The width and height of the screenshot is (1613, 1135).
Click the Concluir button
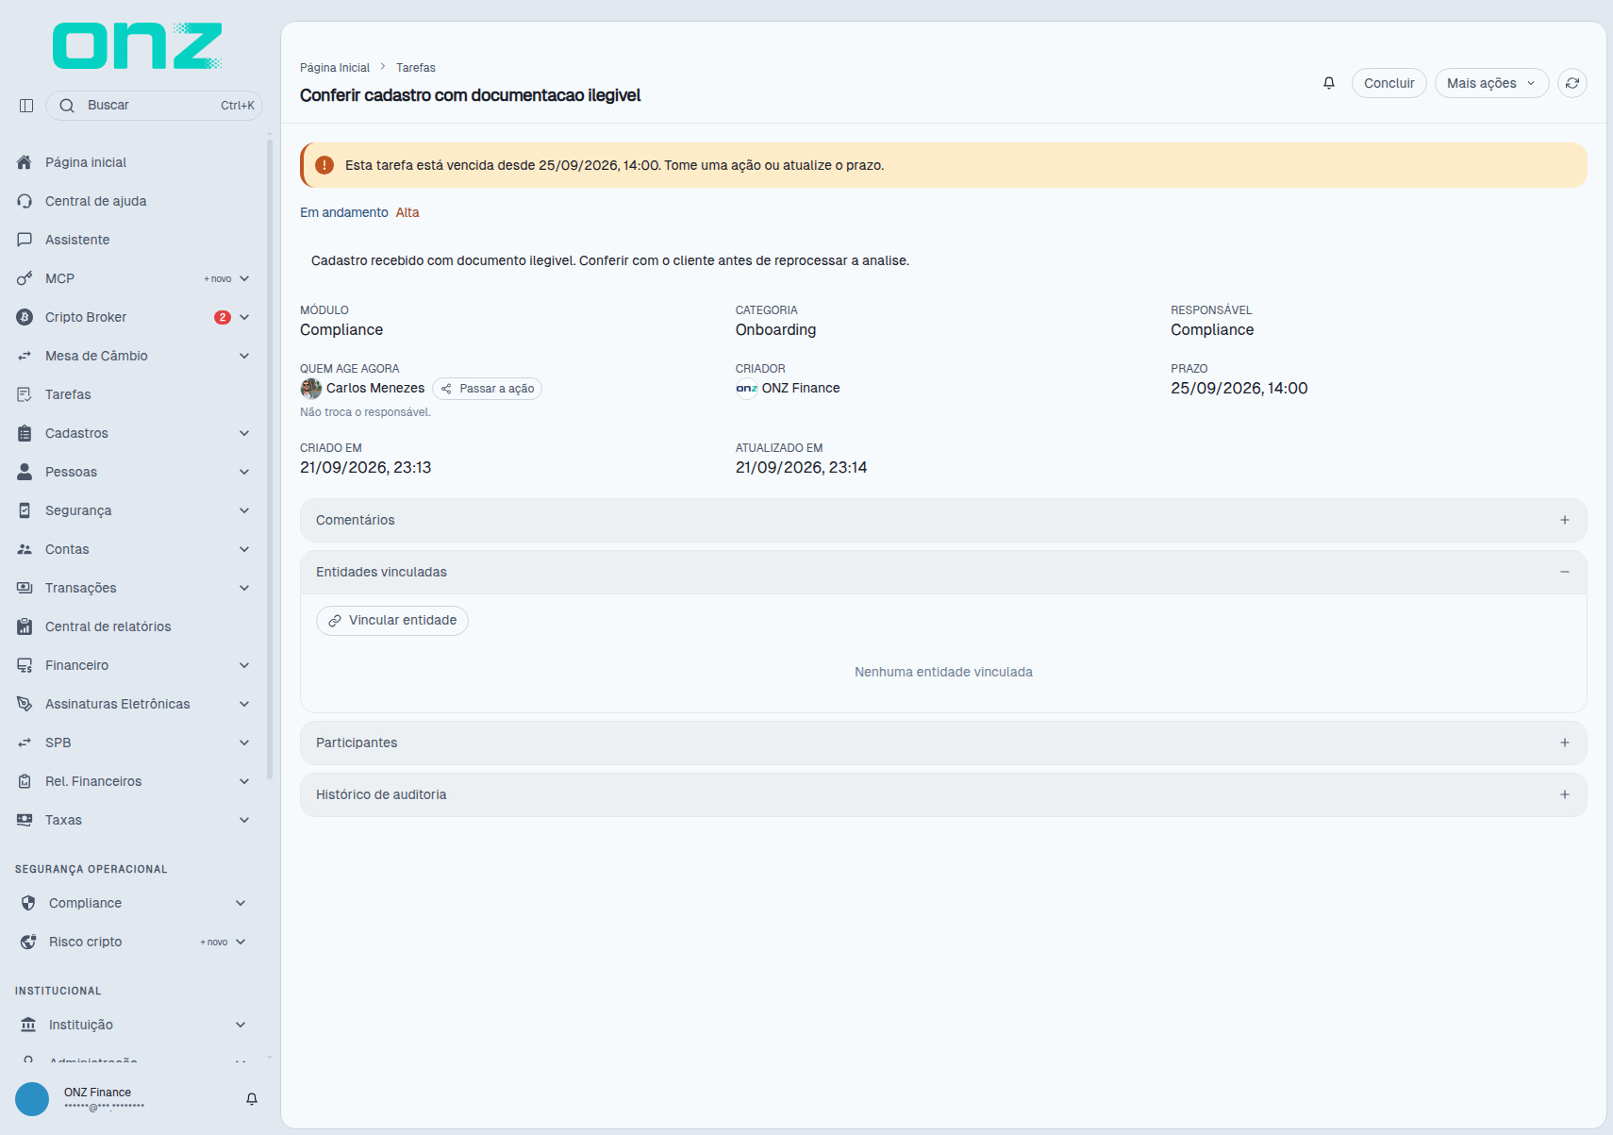point(1389,83)
